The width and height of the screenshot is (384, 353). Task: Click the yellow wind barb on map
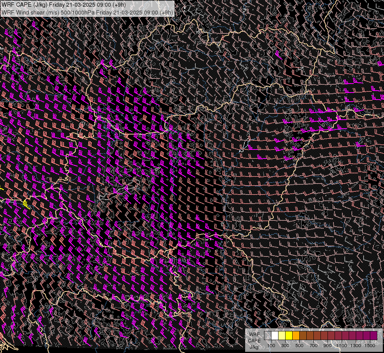coord(26,205)
